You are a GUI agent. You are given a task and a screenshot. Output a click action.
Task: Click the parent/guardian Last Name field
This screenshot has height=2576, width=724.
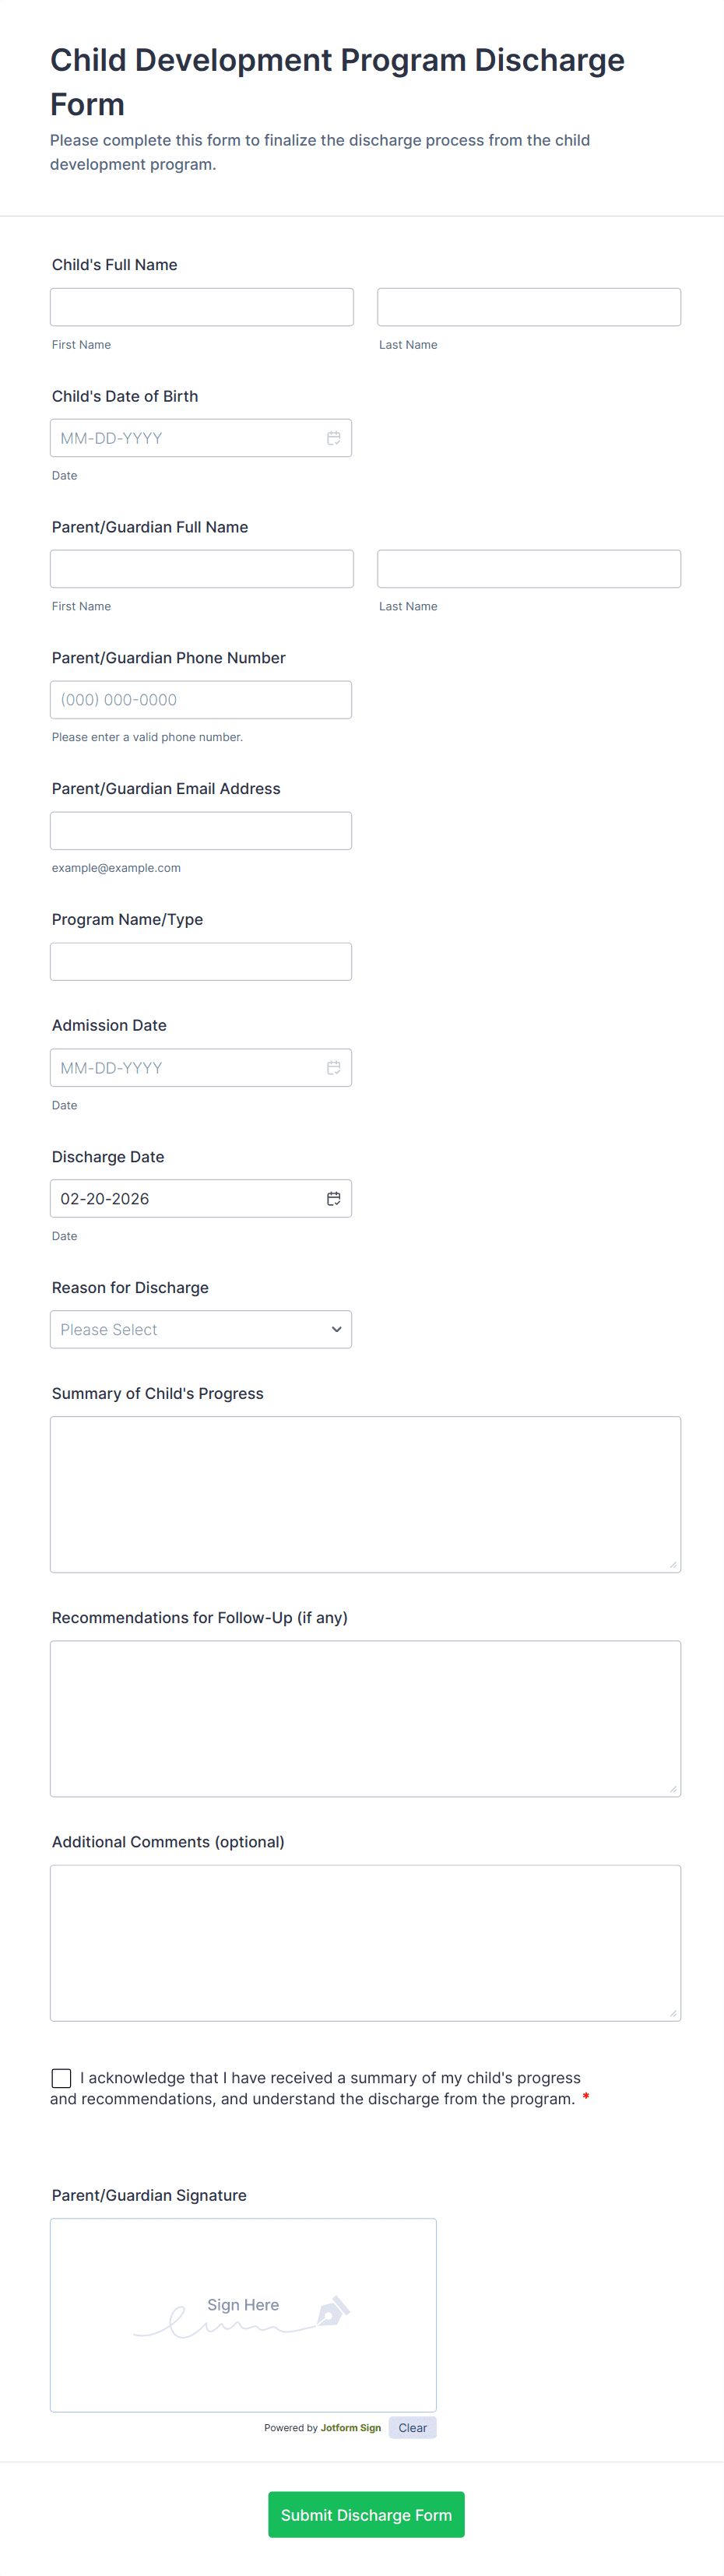(x=529, y=569)
